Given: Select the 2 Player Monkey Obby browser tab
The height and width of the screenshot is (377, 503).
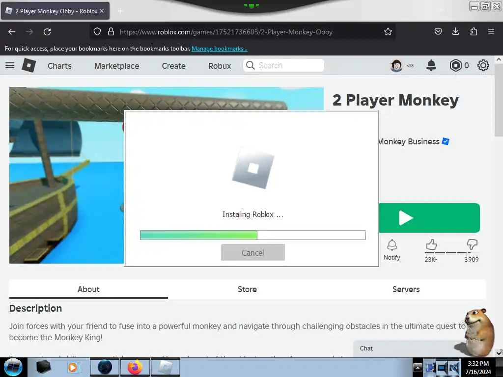Looking at the screenshot, I should pos(55,11).
